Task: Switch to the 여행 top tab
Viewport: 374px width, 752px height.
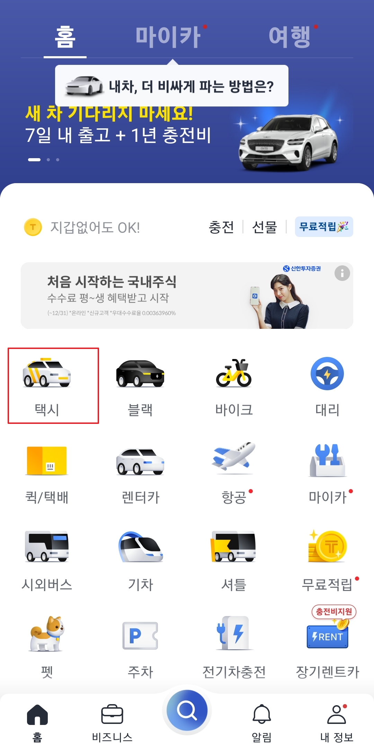Action: click(x=290, y=37)
